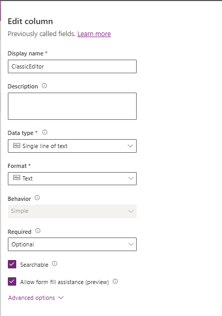
Task: Click the Data type info icon
Action: [x=45, y=132]
